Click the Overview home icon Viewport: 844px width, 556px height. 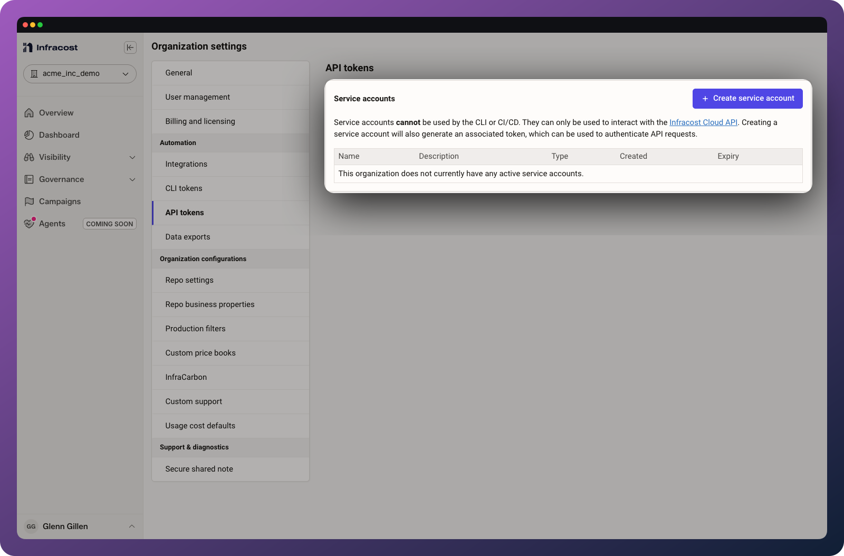click(x=29, y=113)
